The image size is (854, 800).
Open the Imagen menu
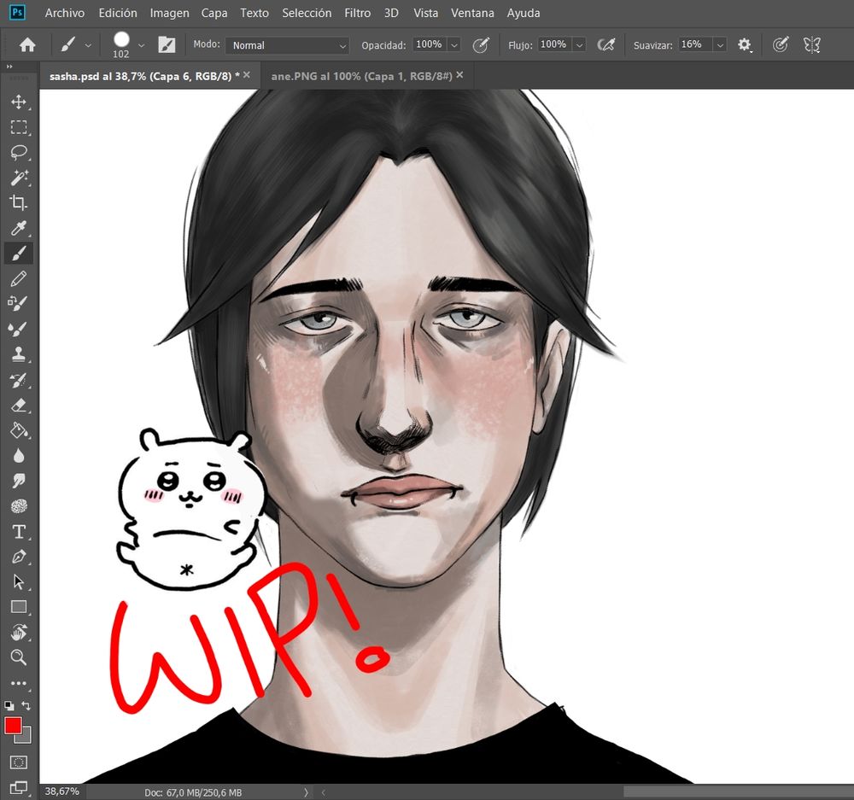point(169,13)
